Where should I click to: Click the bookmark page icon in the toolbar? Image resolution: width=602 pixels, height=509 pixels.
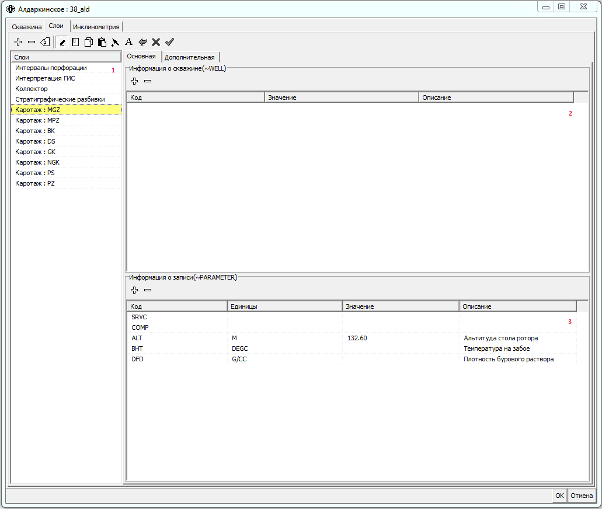tap(75, 42)
